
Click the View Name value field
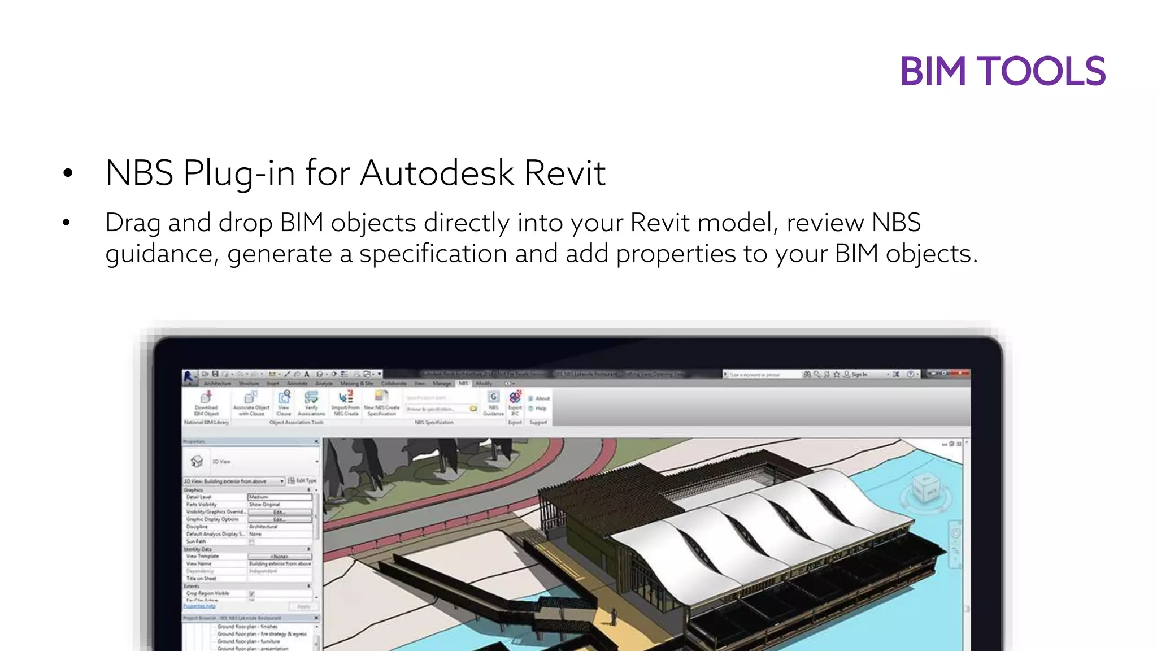point(280,564)
